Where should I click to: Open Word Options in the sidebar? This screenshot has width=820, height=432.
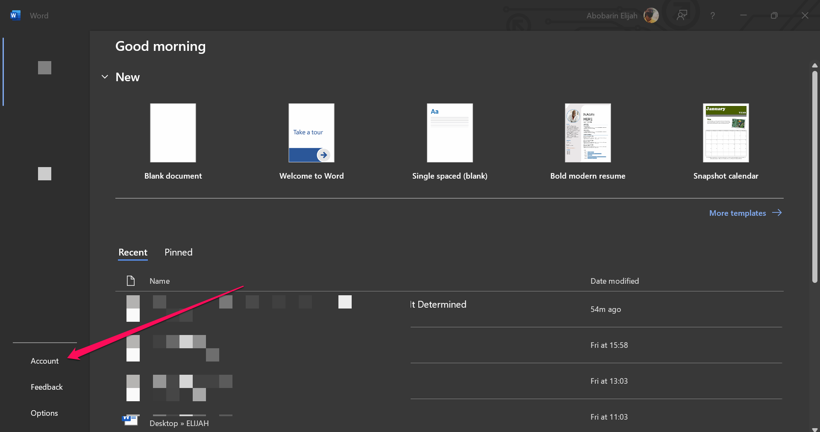point(44,413)
